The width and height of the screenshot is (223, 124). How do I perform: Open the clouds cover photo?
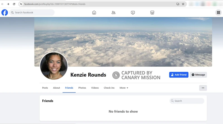click(x=123, y=42)
